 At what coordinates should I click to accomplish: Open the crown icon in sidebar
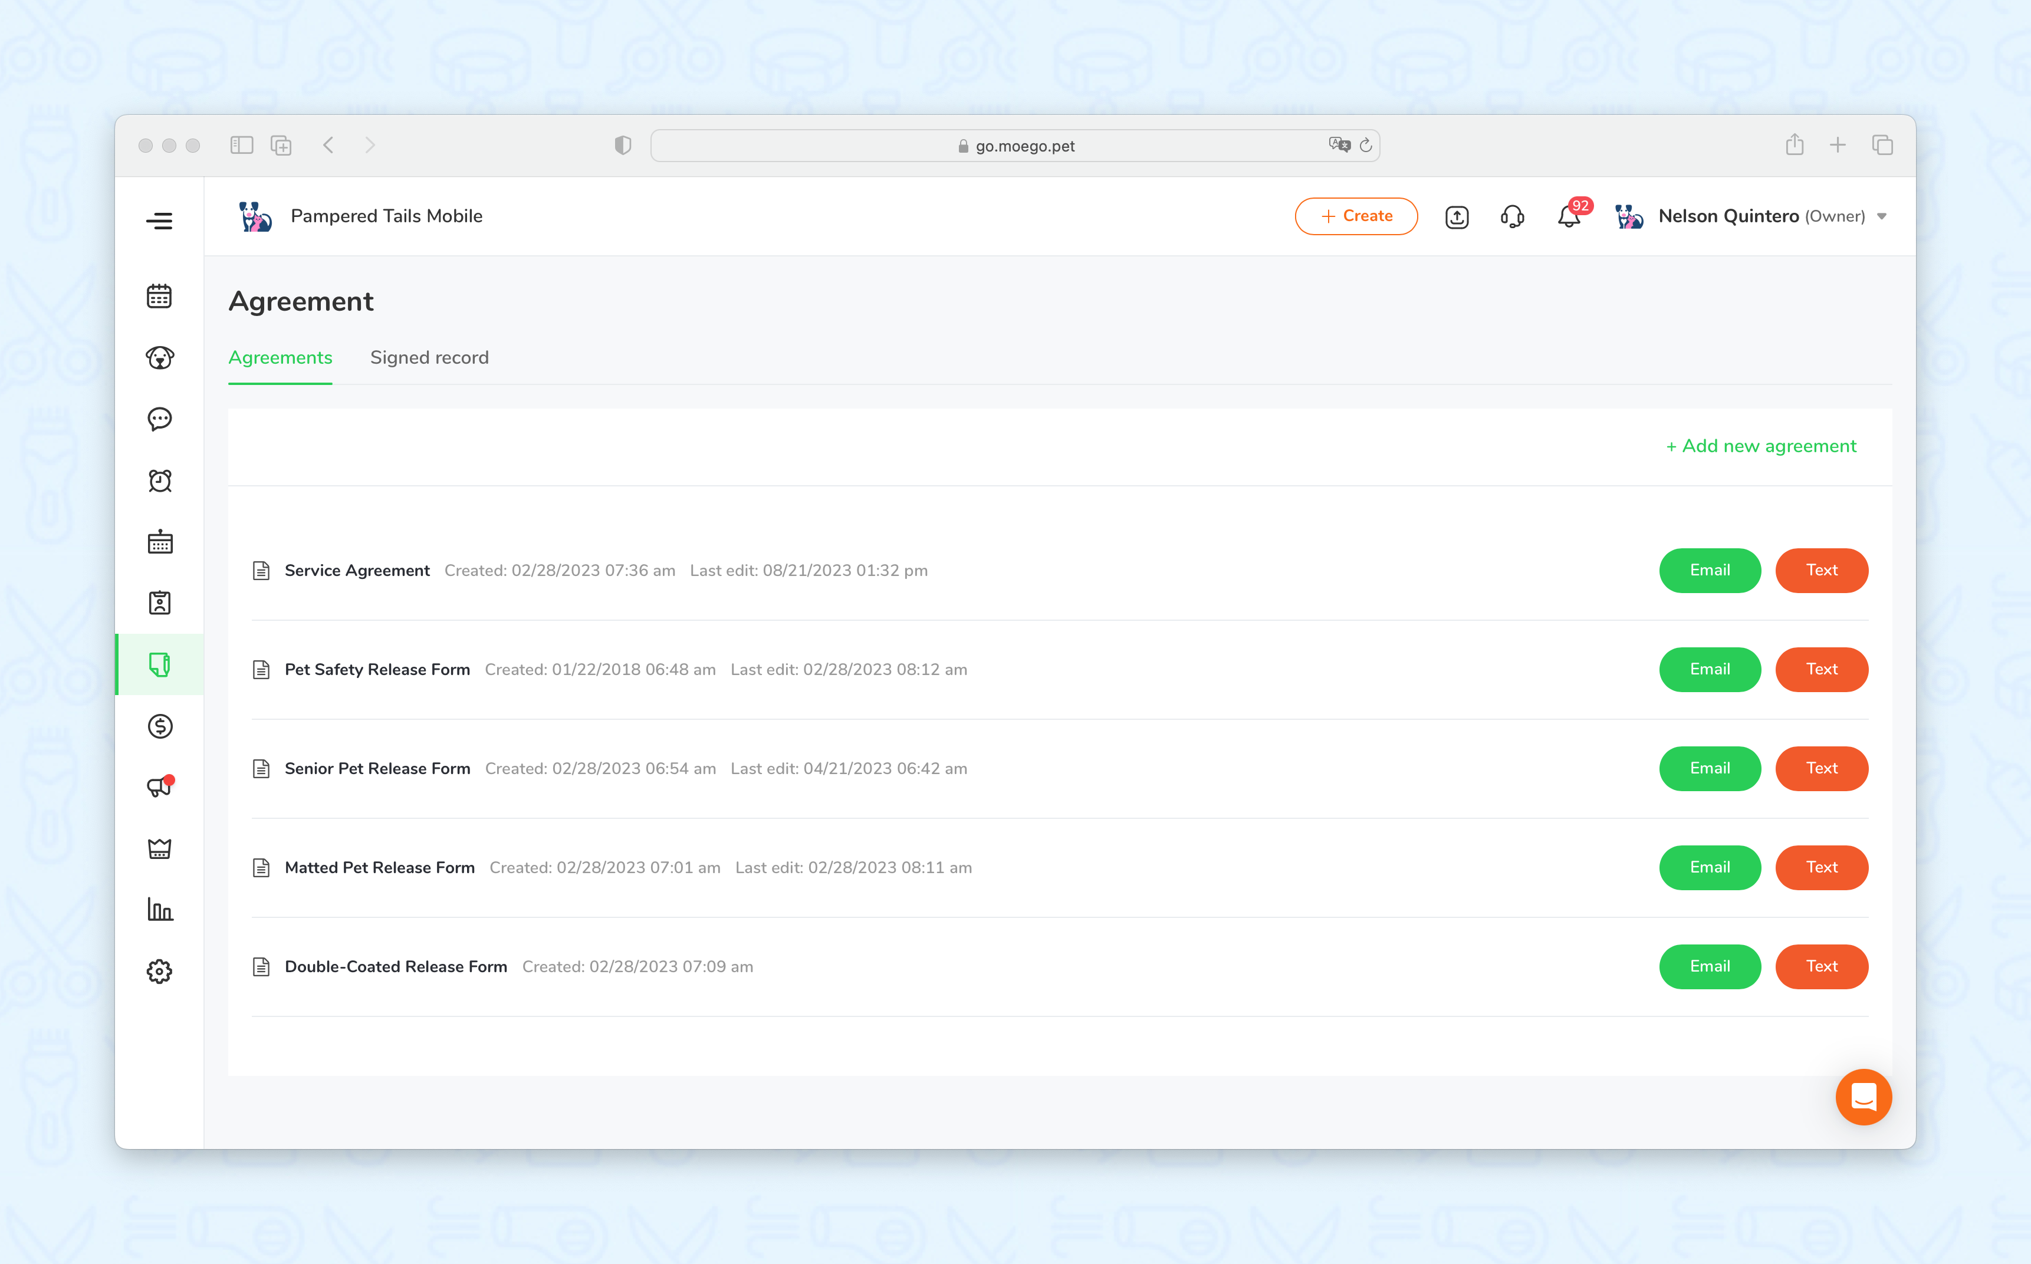159,848
